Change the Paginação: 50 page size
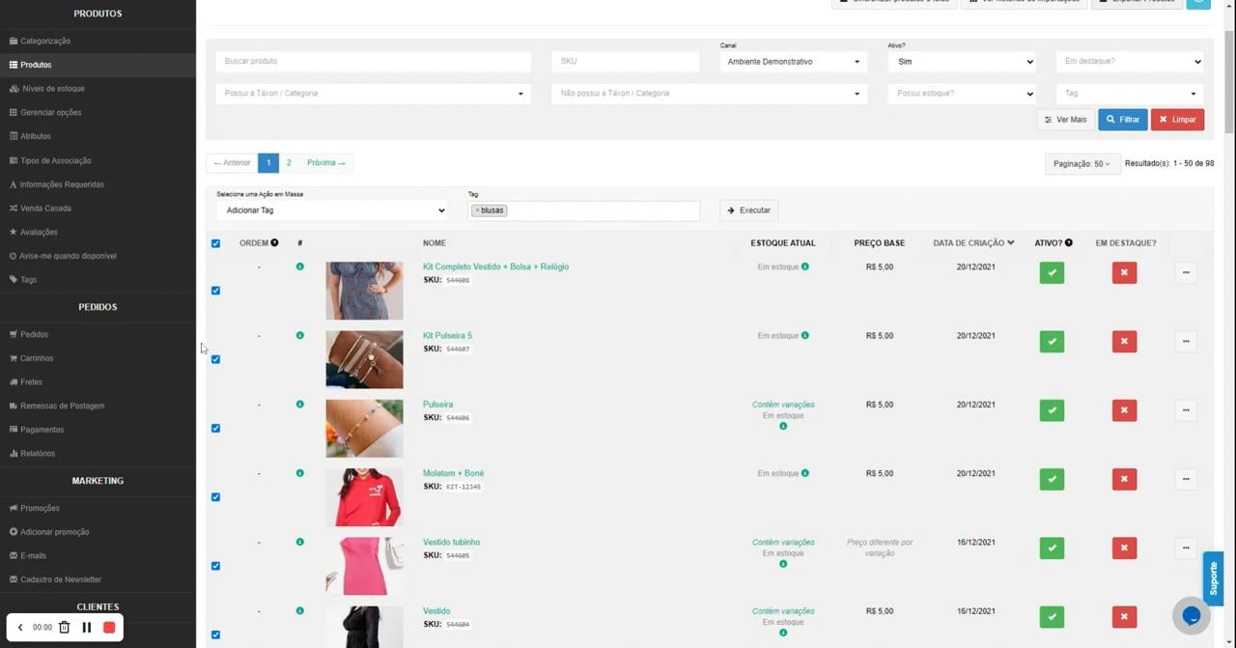 point(1082,164)
